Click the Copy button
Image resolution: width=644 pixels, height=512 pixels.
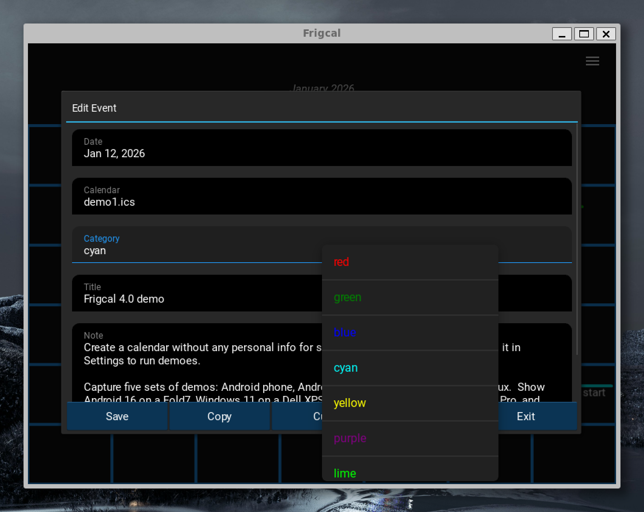[219, 416]
